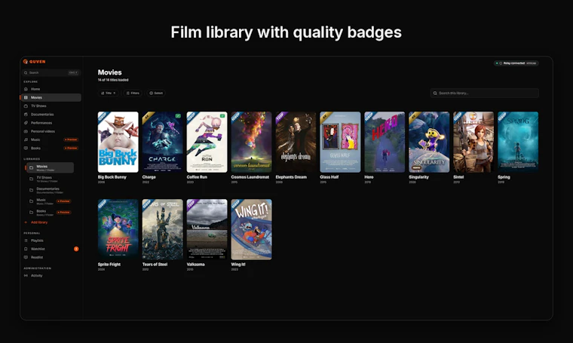This screenshot has height=343, width=573.
Task: Open the Performances section
Action: (x=51, y=123)
